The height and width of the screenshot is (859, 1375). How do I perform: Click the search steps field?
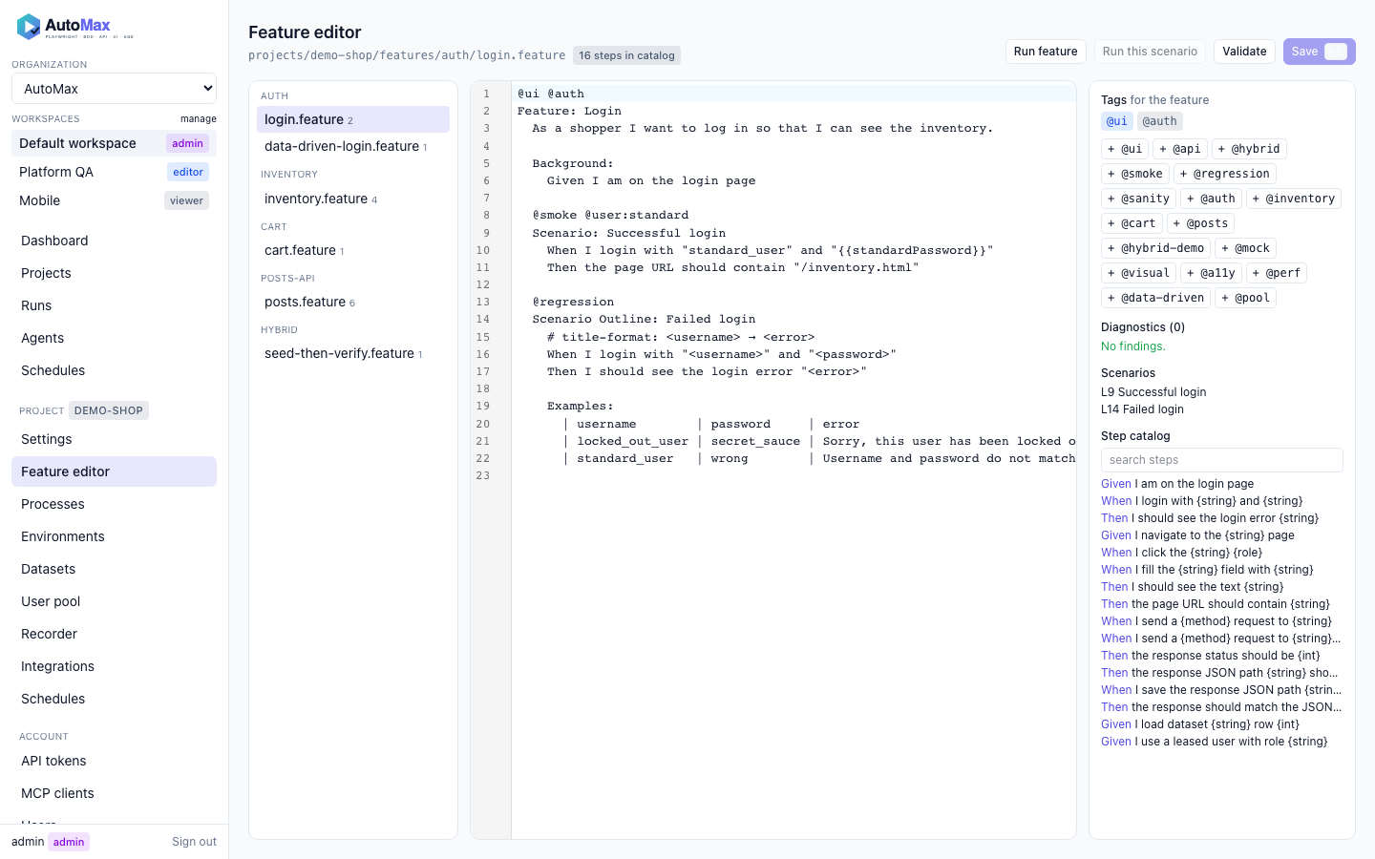[x=1222, y=460]
